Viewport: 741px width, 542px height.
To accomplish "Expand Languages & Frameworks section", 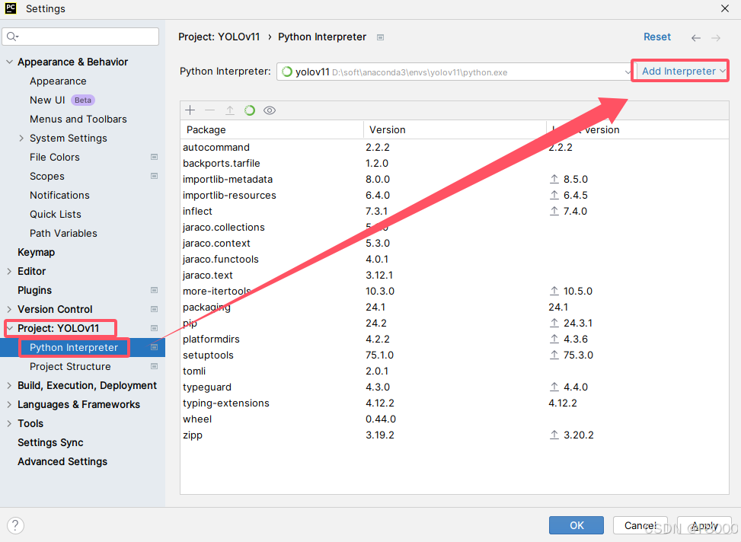I will coord(9,404).
